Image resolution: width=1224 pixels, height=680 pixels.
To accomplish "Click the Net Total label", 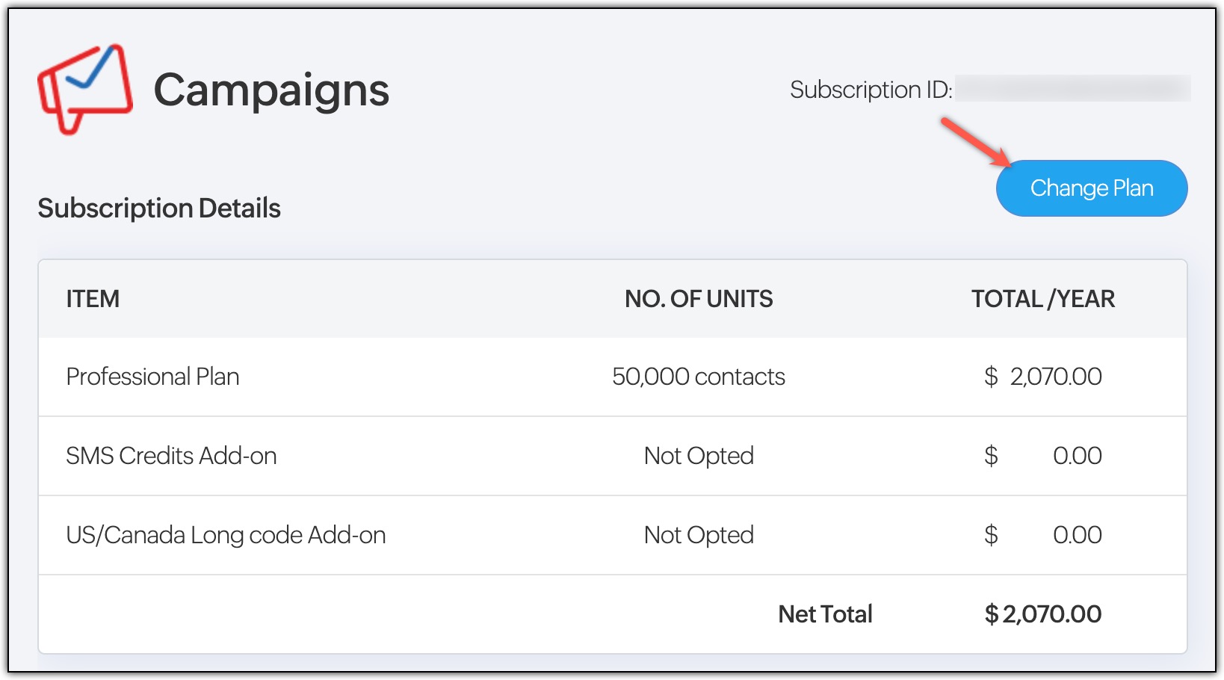I will pos(825,614).
